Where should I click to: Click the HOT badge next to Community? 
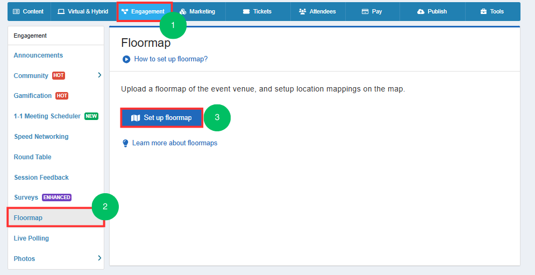(x=59, y=75)
